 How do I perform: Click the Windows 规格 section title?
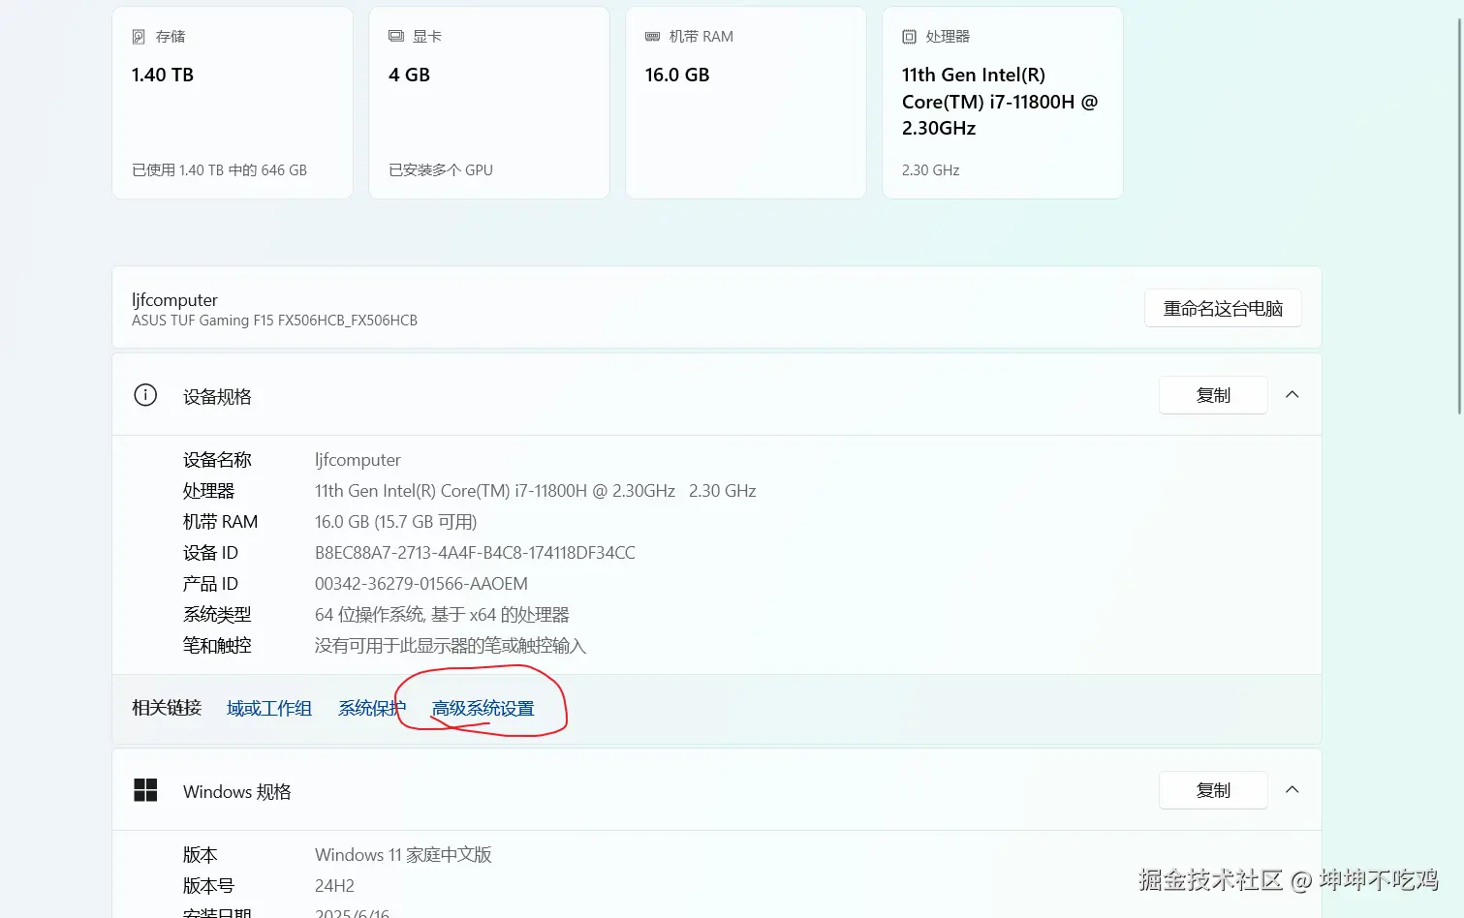[237, 791]
